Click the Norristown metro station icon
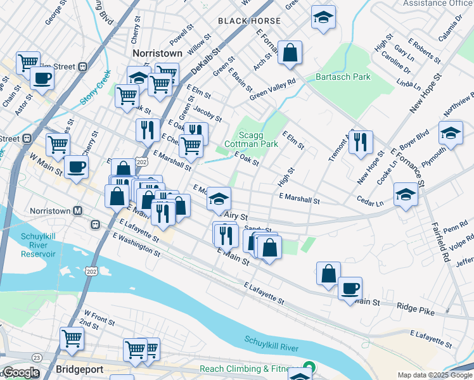Image resolution: width=474 pixels, height=380 pixels. click(78, 211)
